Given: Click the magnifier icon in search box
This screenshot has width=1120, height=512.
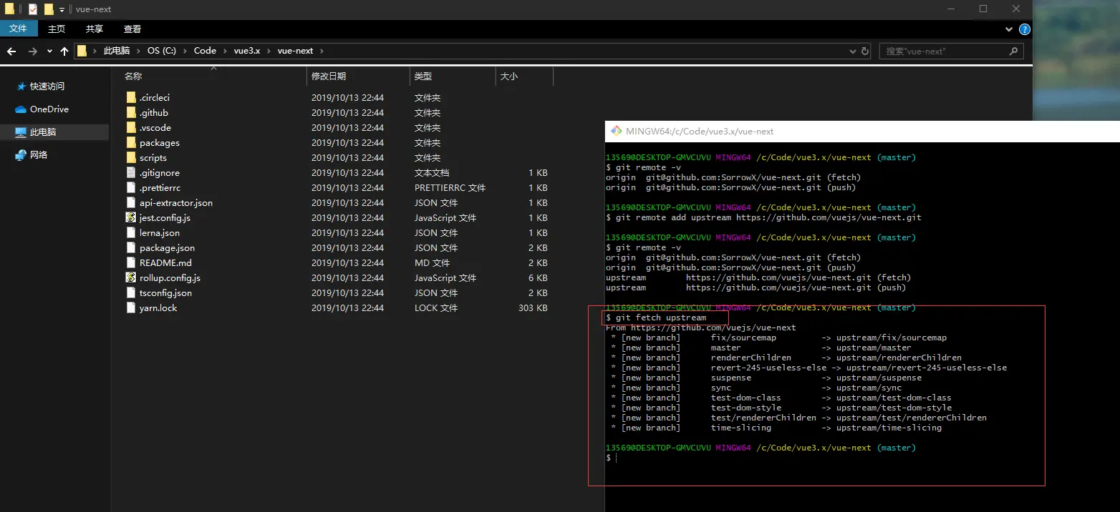Looking at the screenshot, I should point(1013,51).
